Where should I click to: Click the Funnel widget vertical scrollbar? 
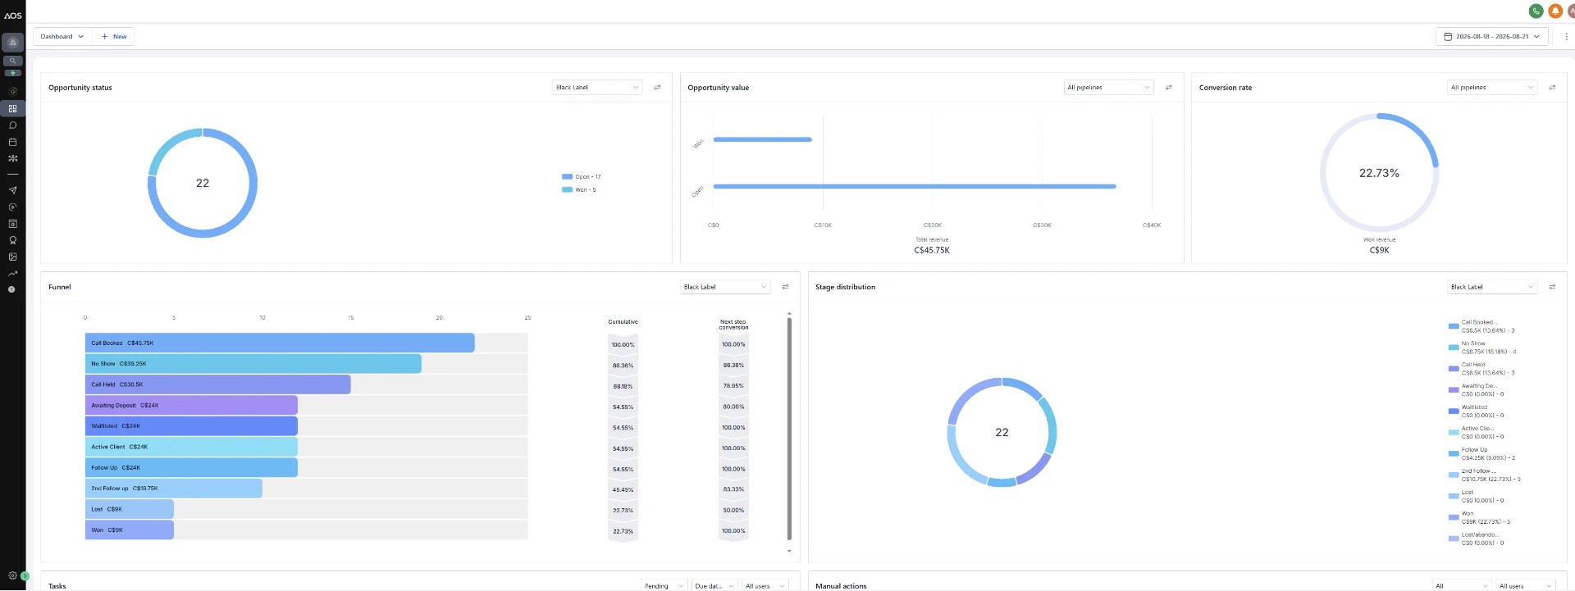coord(789,428)
